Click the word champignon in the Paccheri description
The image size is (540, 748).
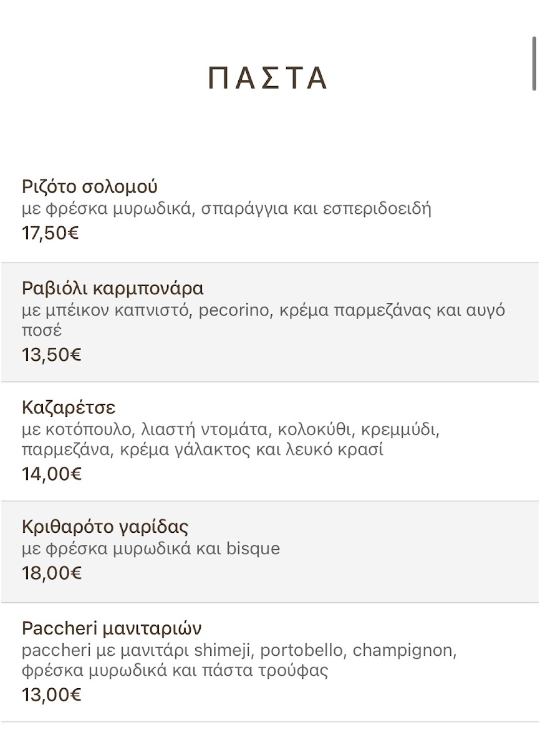coord(405,651)
